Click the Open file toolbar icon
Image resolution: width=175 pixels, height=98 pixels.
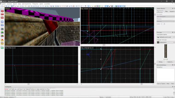[4, 6]
